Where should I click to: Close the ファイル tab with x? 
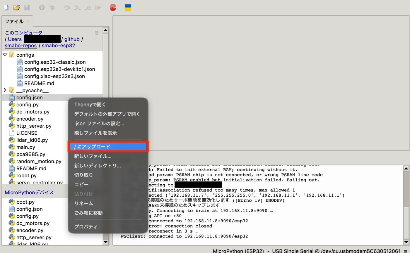point(28,21)
